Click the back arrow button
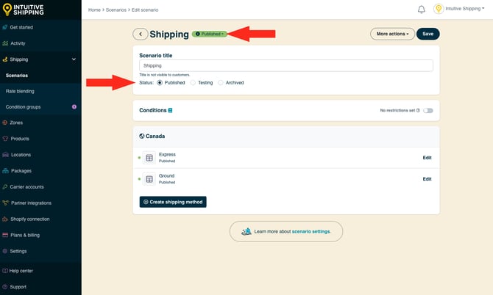Screen dimensions: 493x295 pyautogui.click(x=140, y=34)
